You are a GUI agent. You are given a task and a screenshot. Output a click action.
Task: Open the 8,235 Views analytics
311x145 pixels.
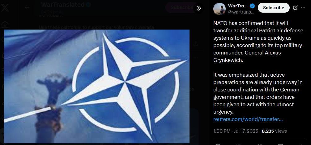click(274, 131)
